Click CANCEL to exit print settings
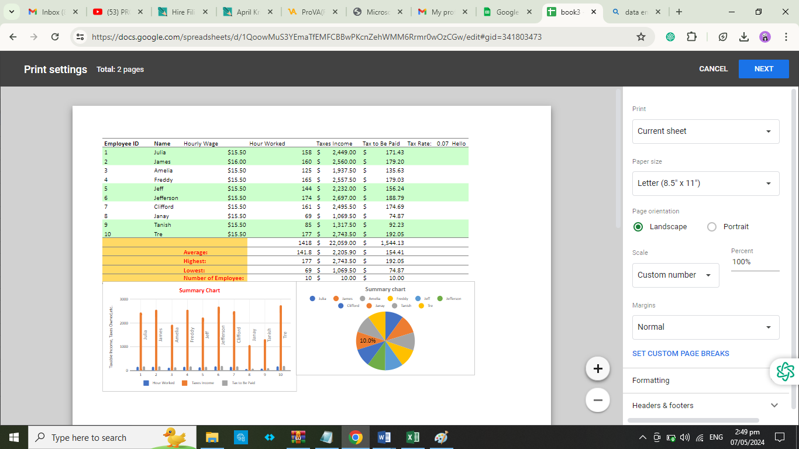This screenshot has height=449, width=799. point(714,69)
